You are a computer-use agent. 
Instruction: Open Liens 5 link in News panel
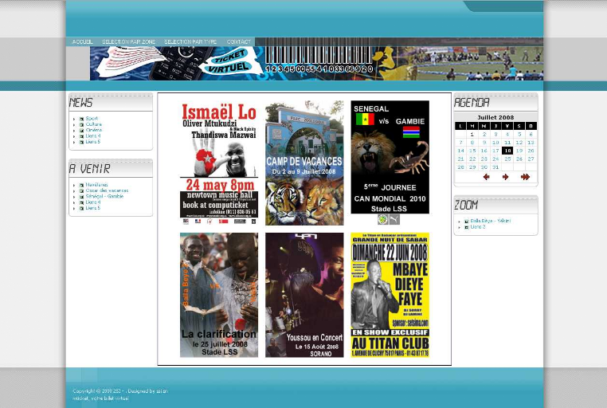[93, 142]
